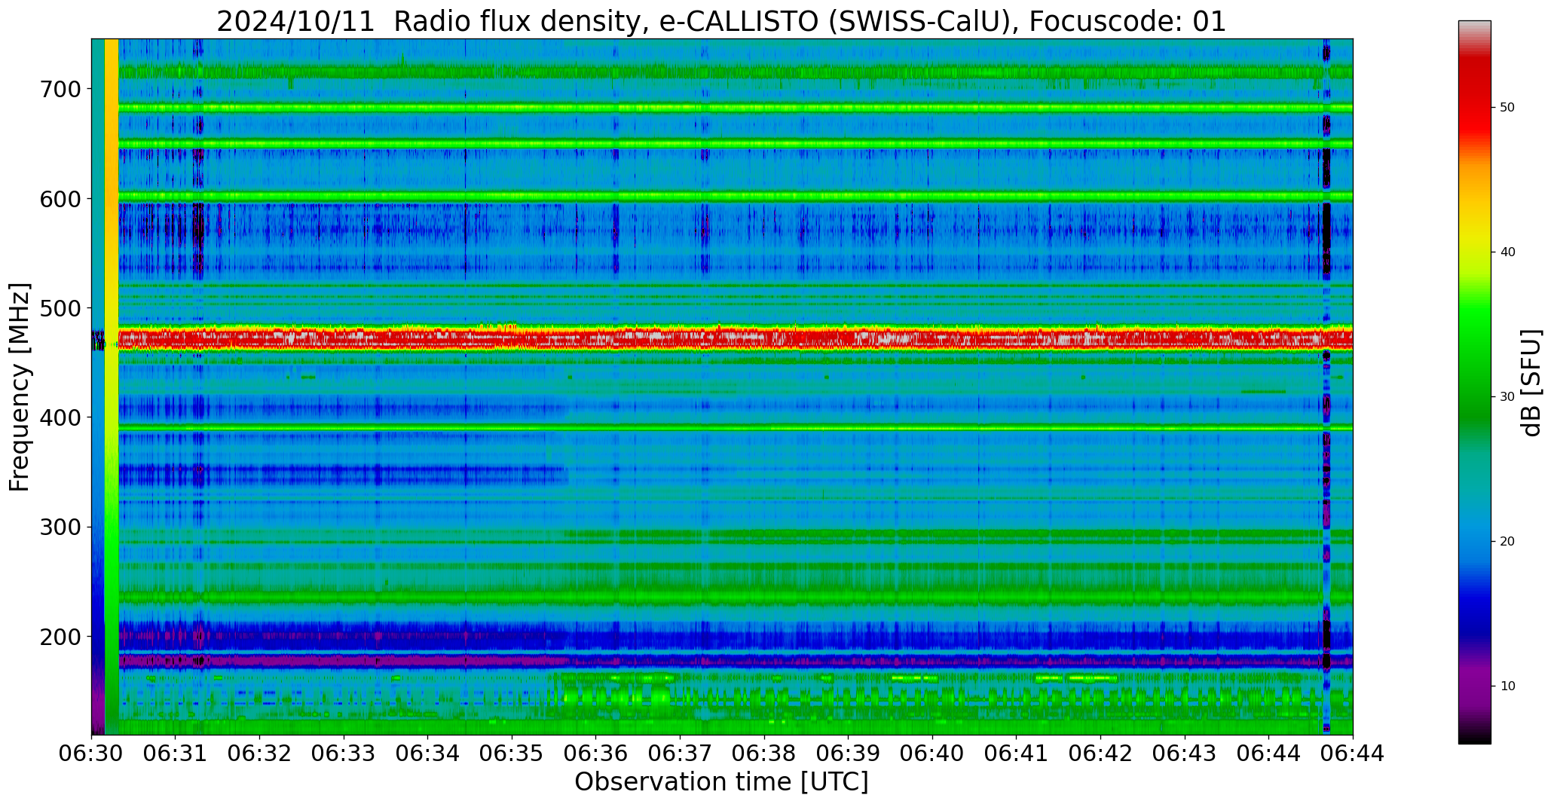Click the colorbar tick label 20
This screenshot has width=1554, height=804.
click(1507, 541)
